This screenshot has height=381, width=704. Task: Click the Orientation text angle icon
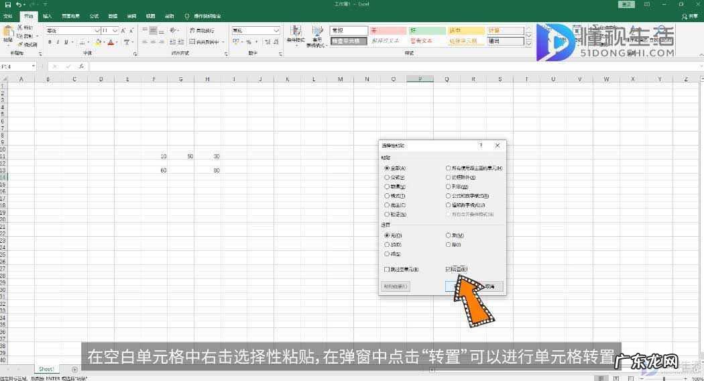[x=173, y=31]
